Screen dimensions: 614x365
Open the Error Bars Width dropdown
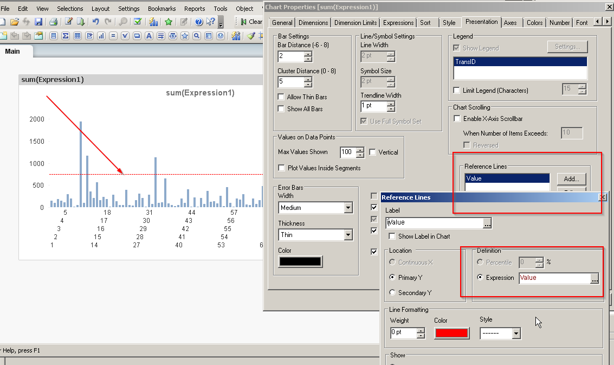[x=347, y=208]
